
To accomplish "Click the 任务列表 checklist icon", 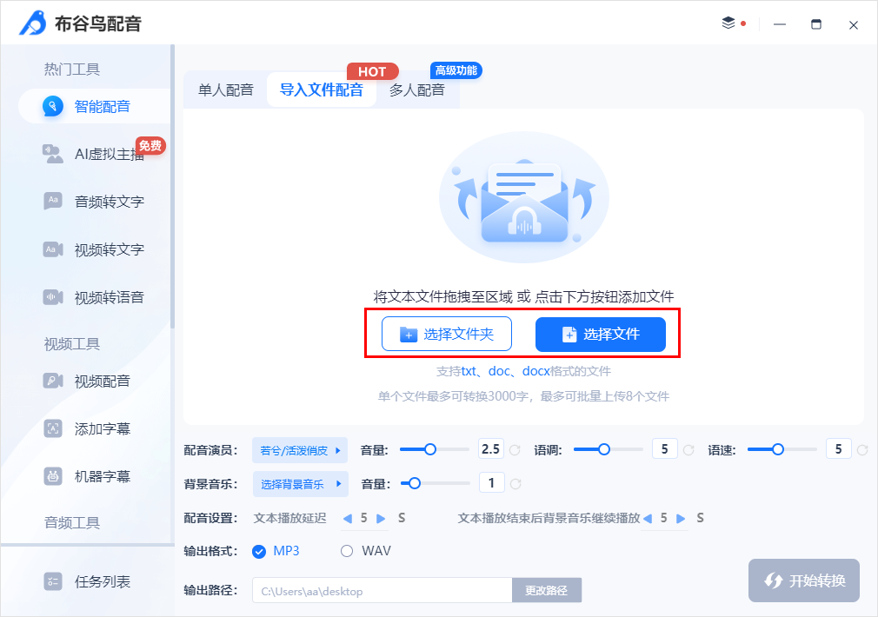I will (x=53, y=581).
